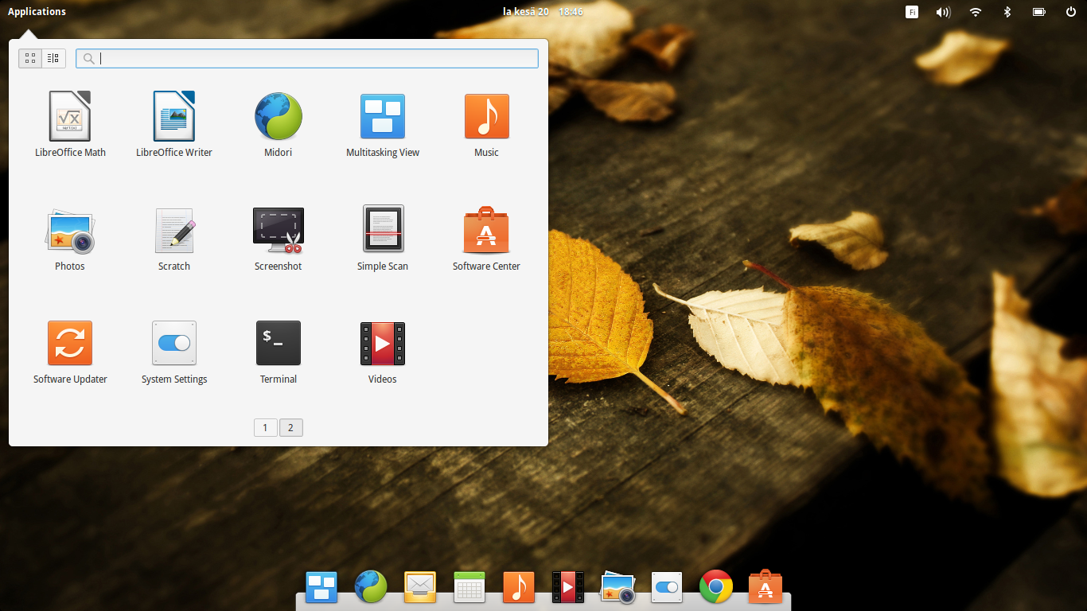Open the Bluetooth indicator
The height and width of the screenshot is (611, 1087).
(1007, 12)
